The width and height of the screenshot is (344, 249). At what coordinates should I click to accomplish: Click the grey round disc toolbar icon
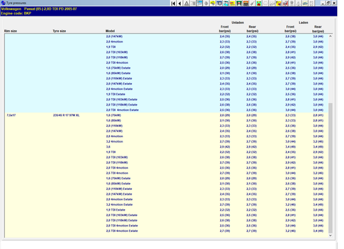tap(206, 3)
